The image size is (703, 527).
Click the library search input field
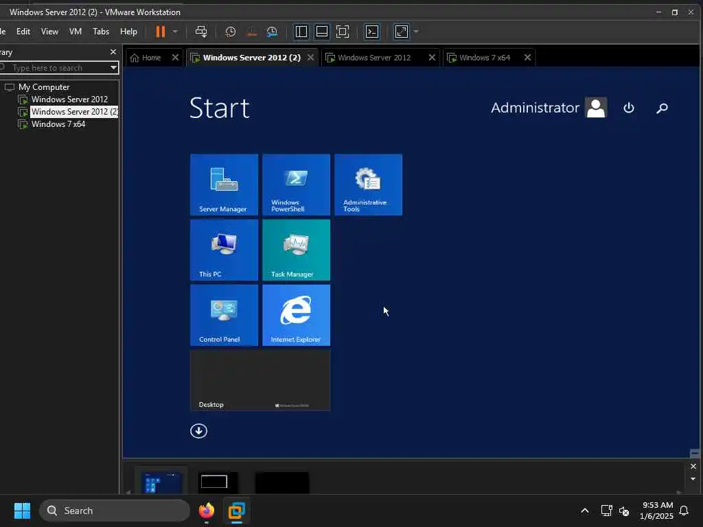[x=58, y=68]
